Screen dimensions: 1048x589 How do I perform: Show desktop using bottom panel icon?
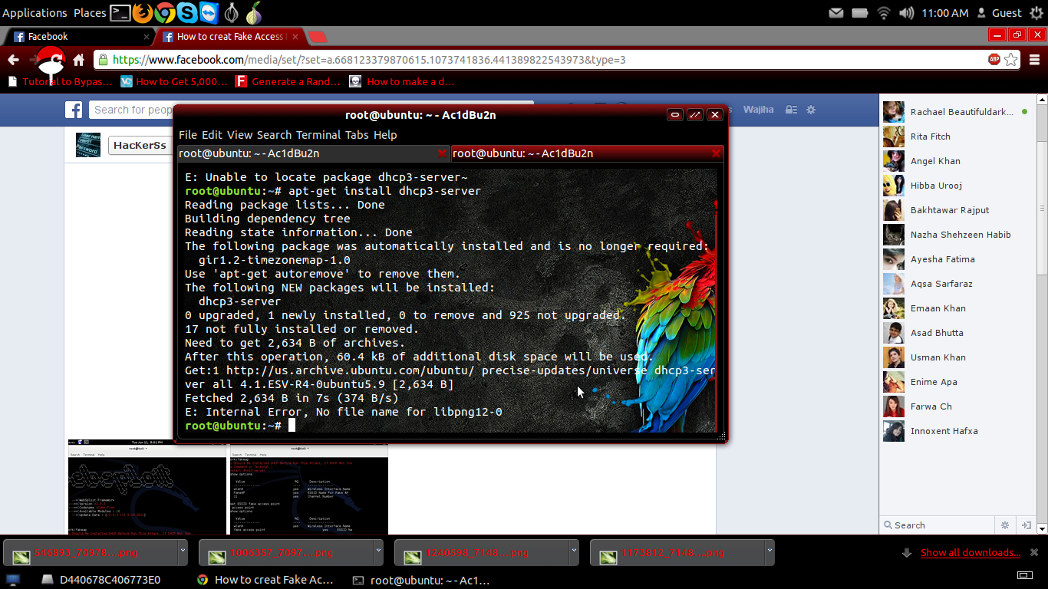13,580
